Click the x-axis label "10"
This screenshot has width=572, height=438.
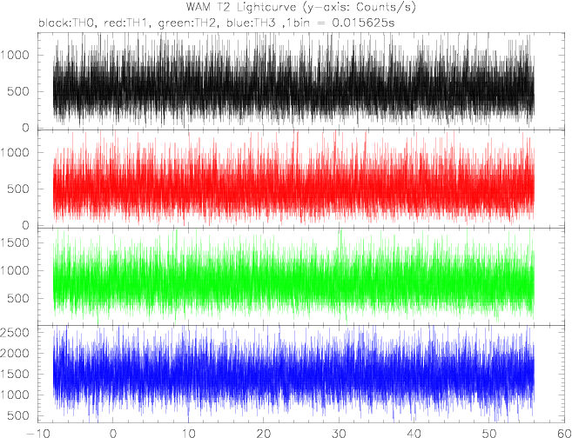tap(188, 434)
